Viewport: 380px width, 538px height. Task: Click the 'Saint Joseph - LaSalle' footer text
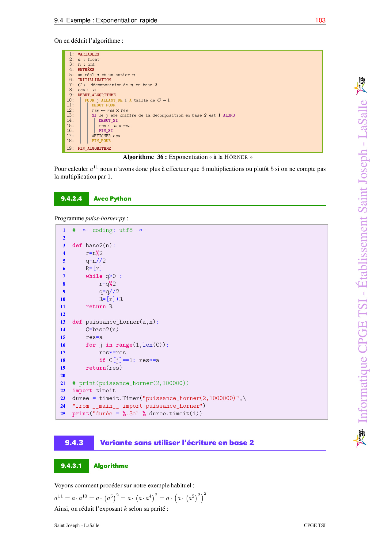click(x=77, y=525)
